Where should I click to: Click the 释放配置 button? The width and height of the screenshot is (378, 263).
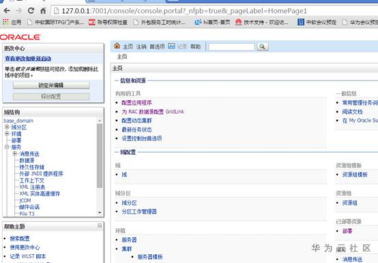(51, 97)
